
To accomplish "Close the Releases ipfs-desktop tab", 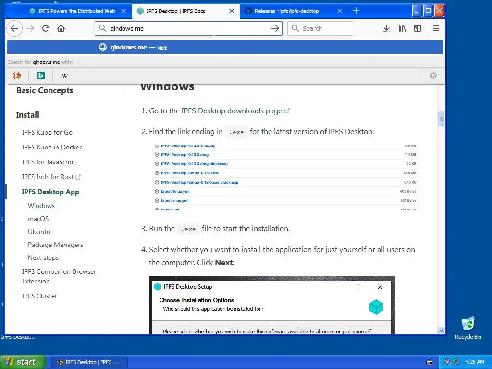I will [340, 11].
